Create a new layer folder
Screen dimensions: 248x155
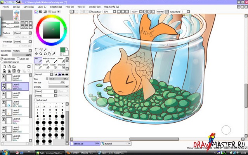click(14, 67)
